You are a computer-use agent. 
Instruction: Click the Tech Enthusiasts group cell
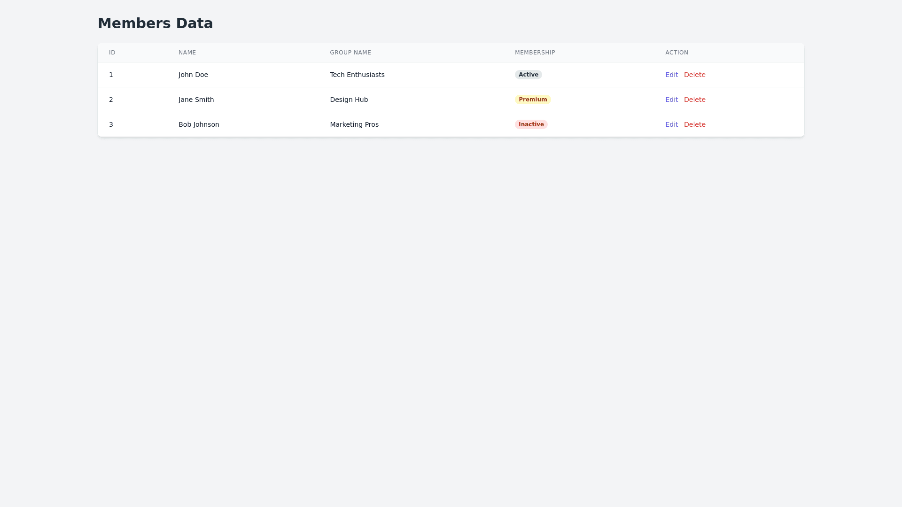coord(357,75)
